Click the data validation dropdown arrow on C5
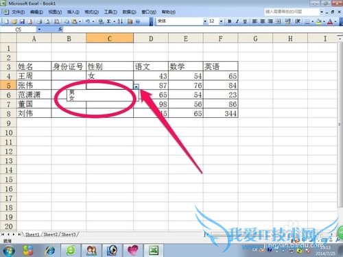Image resolution: width=343 pixels, height=257 pixels. [x=137, y=86]
